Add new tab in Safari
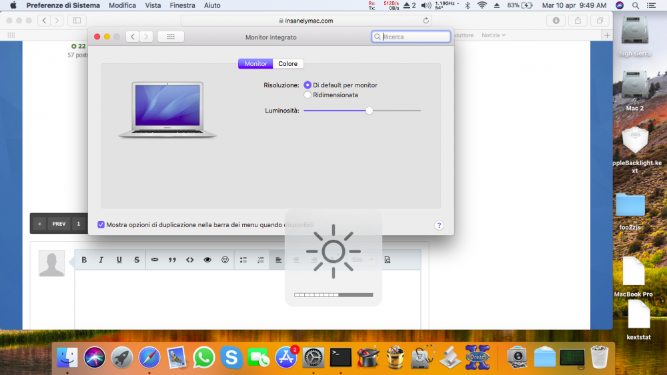This screenshot has height=375, width=667. 607,35
